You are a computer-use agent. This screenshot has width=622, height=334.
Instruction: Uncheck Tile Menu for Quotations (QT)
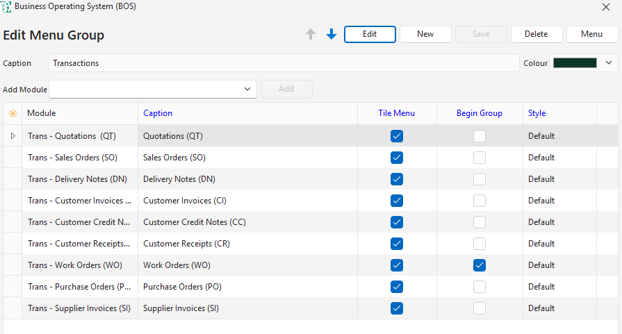(397, 136)
